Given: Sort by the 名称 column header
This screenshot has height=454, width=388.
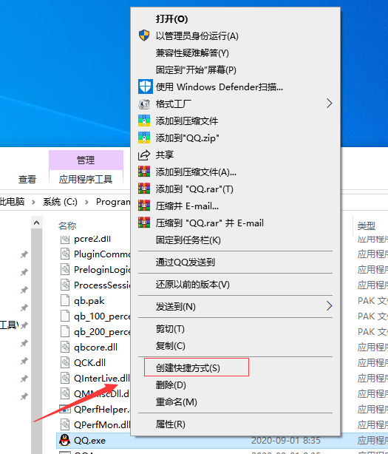Looking at the screenshot, I should pos(67,226).
